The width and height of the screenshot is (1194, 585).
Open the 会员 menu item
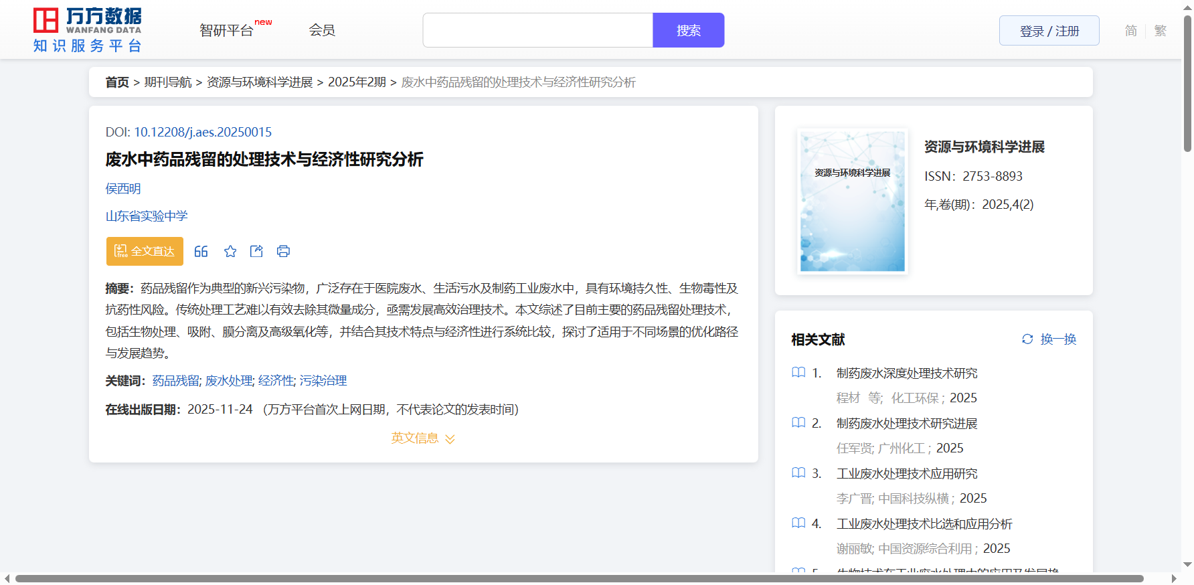(322, 30)
